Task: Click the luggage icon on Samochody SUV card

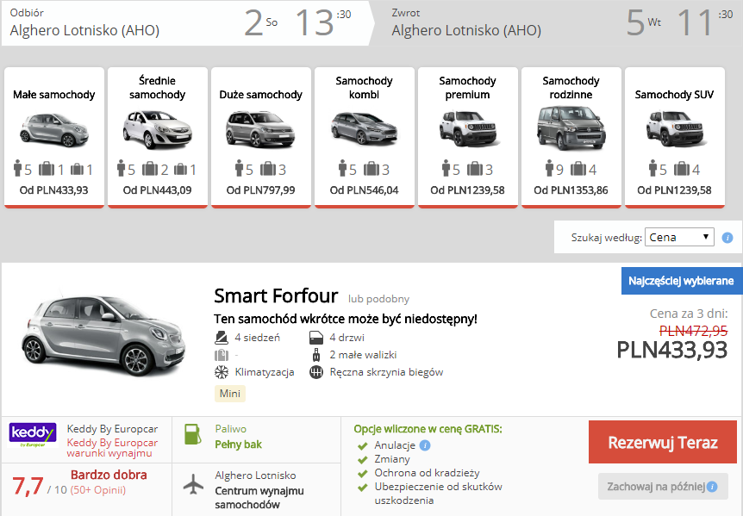Action: pyautogui.click(x=682, y=169)
